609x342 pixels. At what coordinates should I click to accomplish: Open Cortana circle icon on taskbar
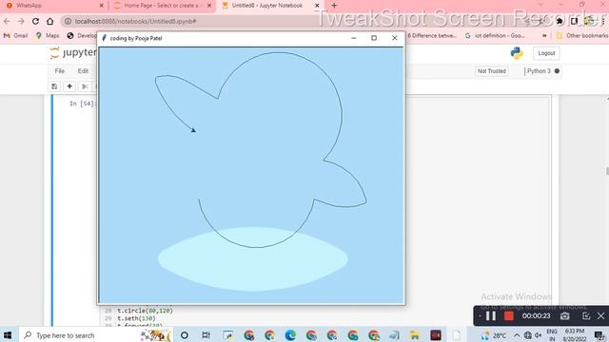coord(185,335)
